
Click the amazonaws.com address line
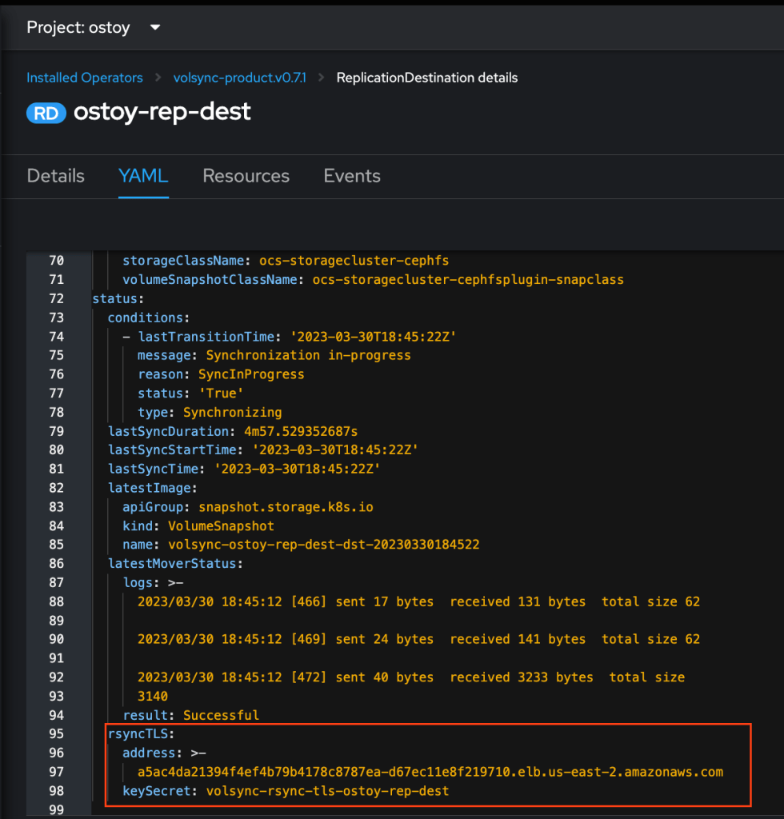430,772
